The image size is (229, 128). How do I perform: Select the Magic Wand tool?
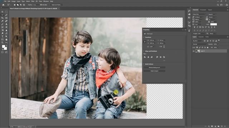pos(6,15)
